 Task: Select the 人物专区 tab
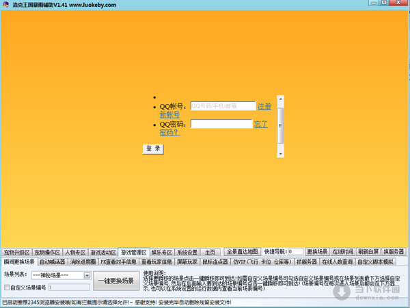coord(75,253)
